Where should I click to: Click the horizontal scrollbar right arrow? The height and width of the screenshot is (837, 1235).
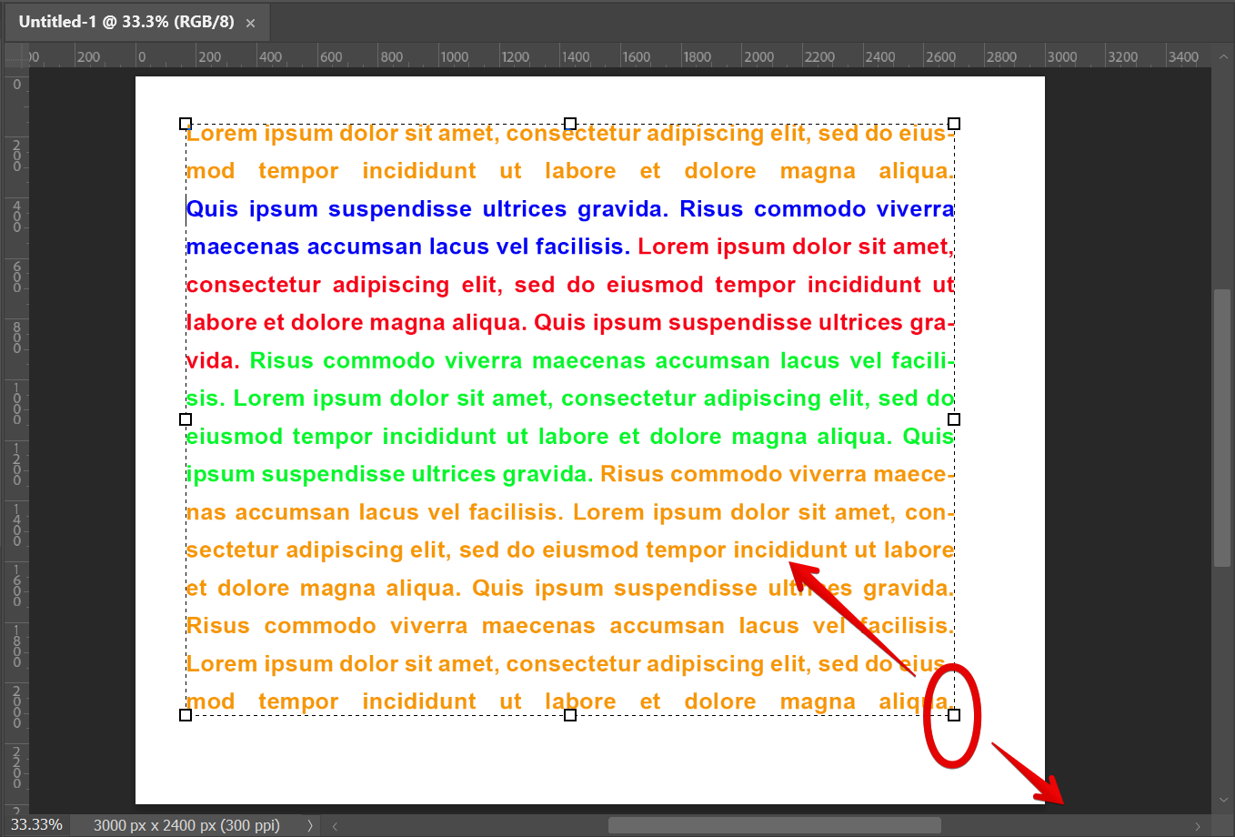click(x=1198, y=826)
